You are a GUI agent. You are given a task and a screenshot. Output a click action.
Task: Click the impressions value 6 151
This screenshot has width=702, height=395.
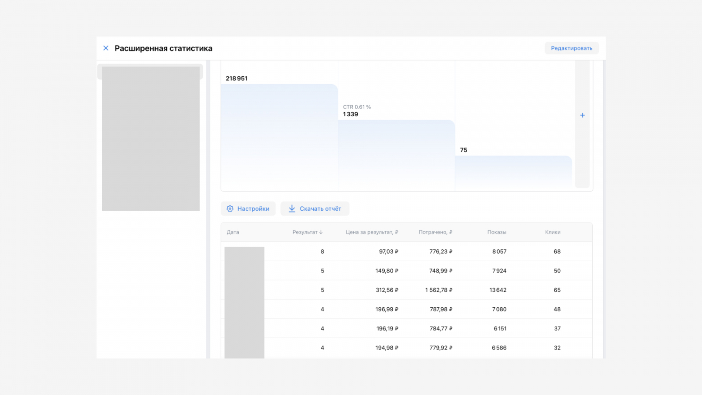[500, 328]
